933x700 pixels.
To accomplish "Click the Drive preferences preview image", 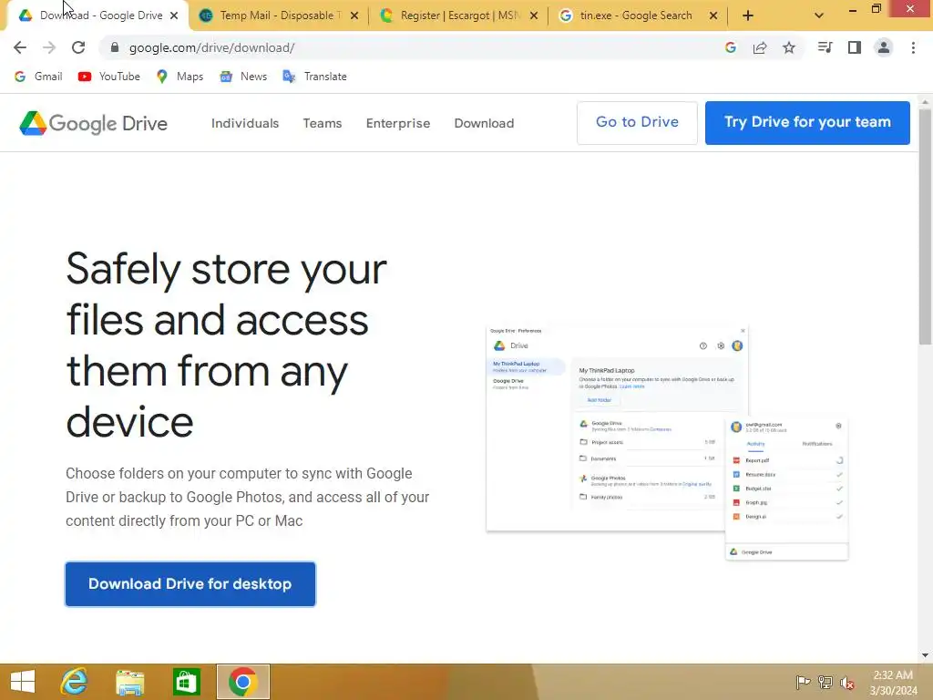I will click(667, 443).
